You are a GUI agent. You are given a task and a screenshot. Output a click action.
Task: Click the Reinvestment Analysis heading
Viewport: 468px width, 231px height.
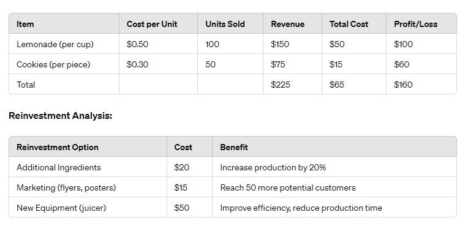click(x=60, y=116)
